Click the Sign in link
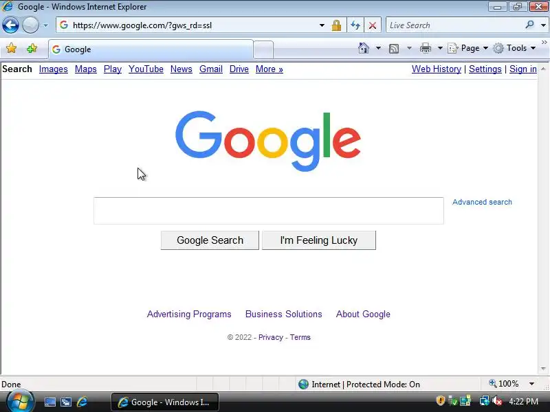550x412 pixels. click(523, 69)
